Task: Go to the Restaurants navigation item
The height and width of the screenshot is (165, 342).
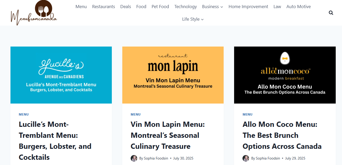Action: (103, 7)
